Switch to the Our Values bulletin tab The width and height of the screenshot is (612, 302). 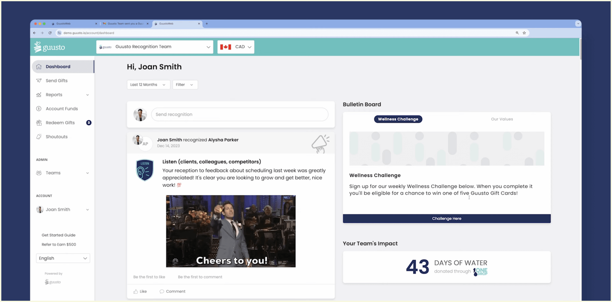coord(502,119)
